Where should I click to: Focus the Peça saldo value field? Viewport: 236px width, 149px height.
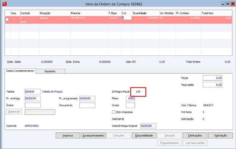click(x=212, y=85)
